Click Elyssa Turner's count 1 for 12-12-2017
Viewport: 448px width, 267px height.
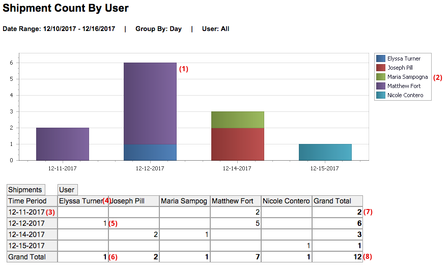click(x=83, y=223)
